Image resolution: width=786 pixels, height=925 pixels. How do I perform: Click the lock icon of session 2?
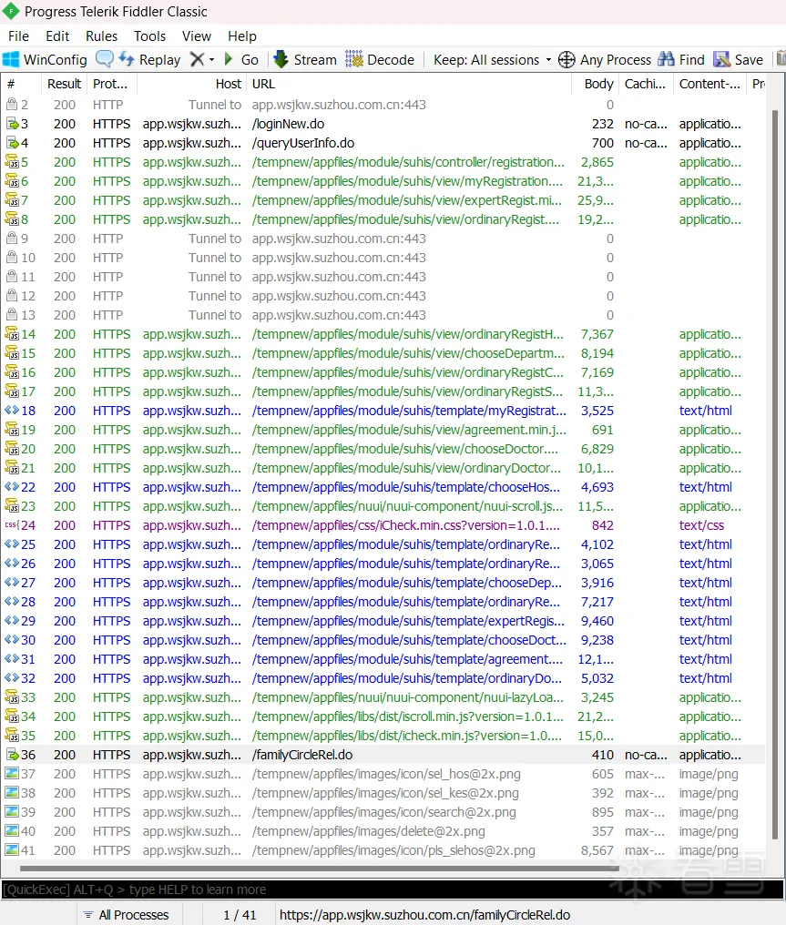pos(11,105)
